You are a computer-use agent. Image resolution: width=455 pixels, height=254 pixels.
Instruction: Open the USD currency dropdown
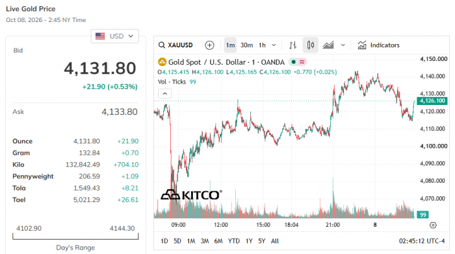click(x=114, y=36)
